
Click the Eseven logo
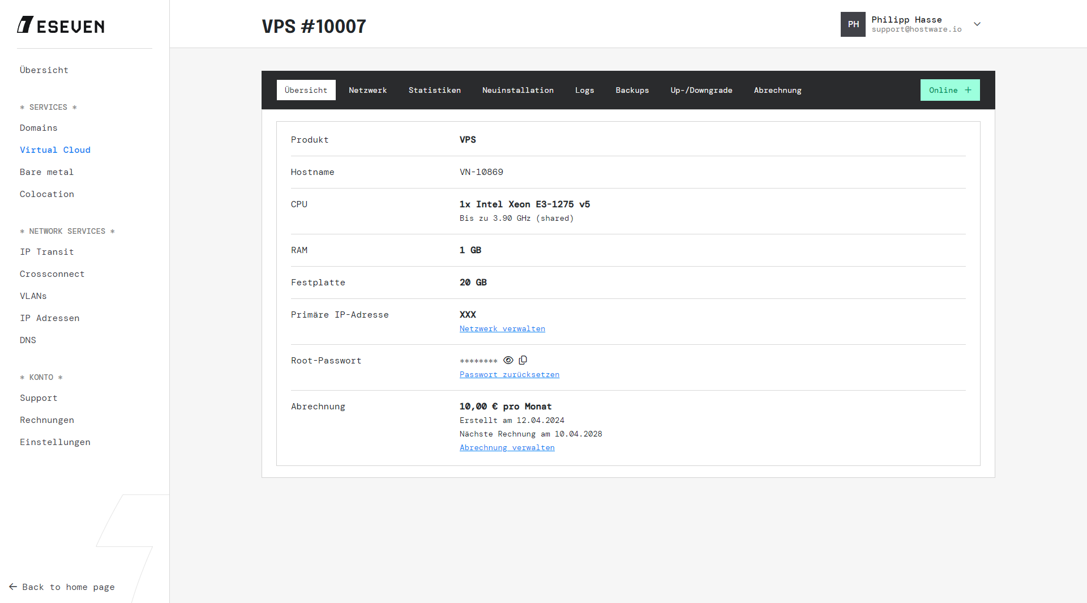click(61, 25)
